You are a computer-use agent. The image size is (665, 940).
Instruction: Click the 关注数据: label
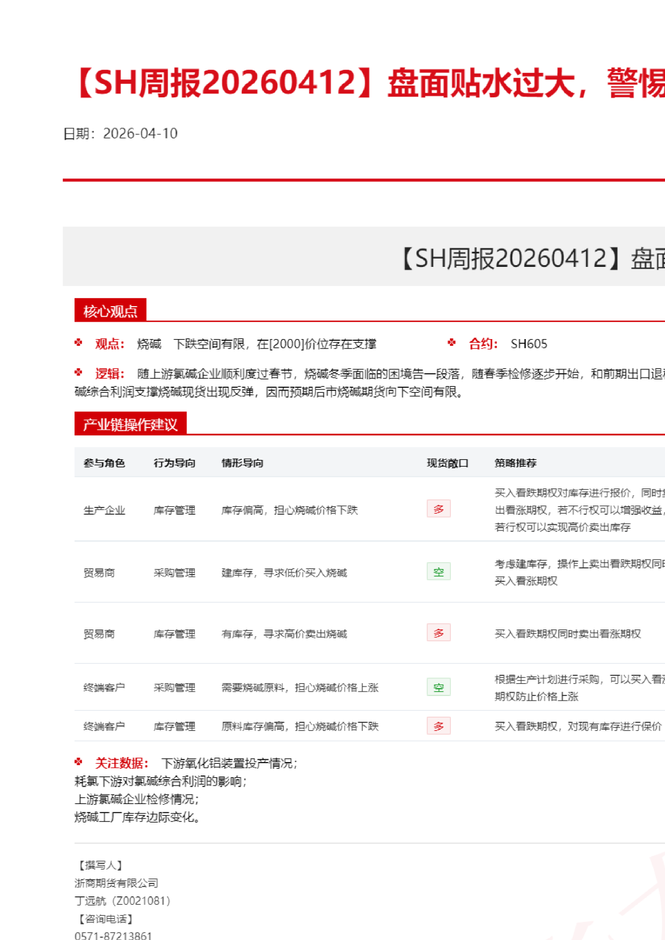[122, 763]
